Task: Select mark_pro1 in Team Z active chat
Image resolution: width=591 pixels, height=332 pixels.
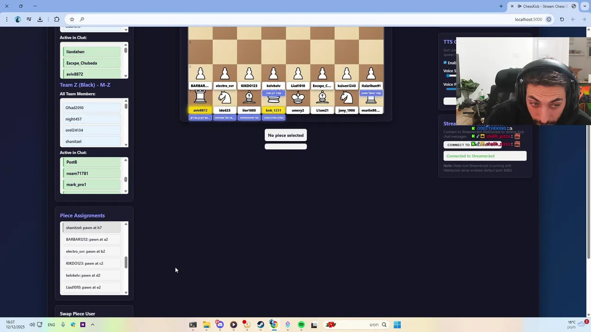Action: pyautogui.click(x=91, y=184)
